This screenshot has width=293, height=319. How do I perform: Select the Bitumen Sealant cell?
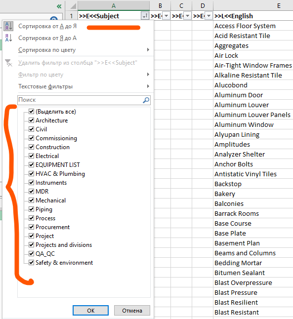(253, 273)
